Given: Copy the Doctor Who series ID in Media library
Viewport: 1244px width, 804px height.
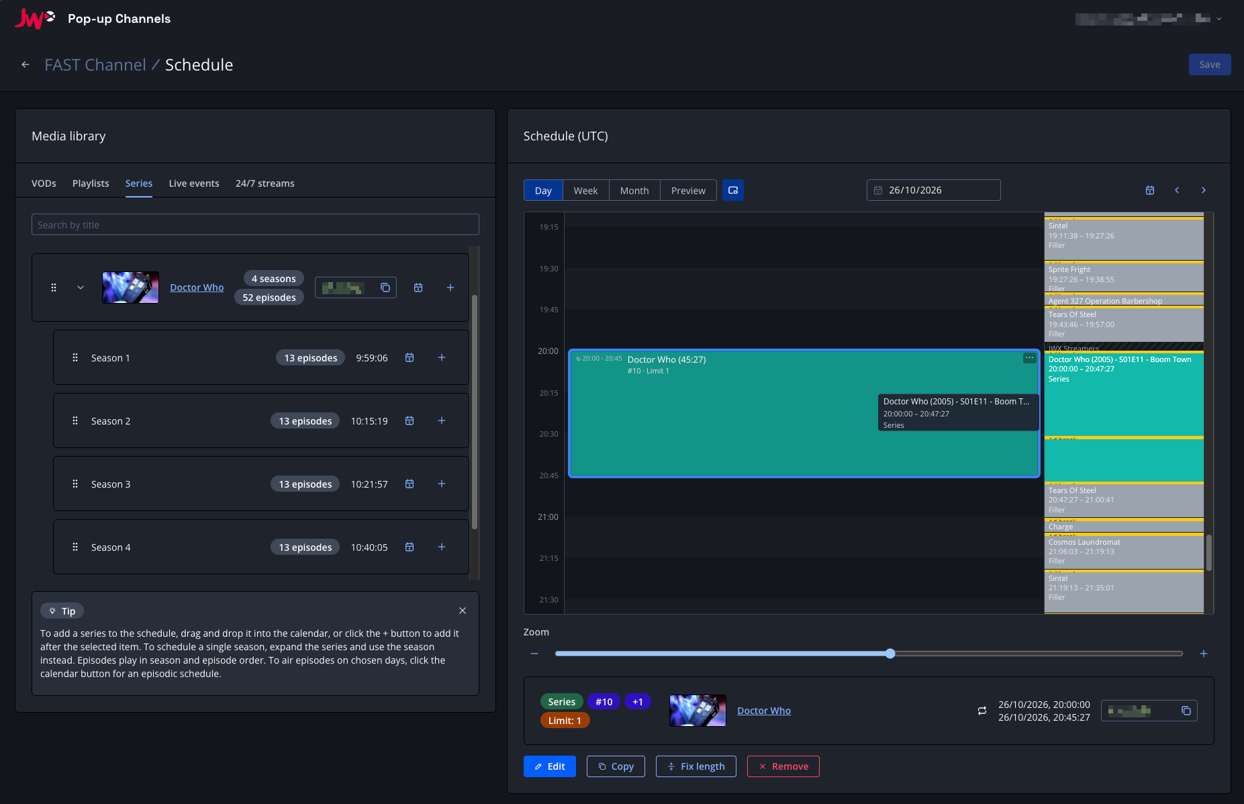Looking at the screenshot, I should [385, 287].
